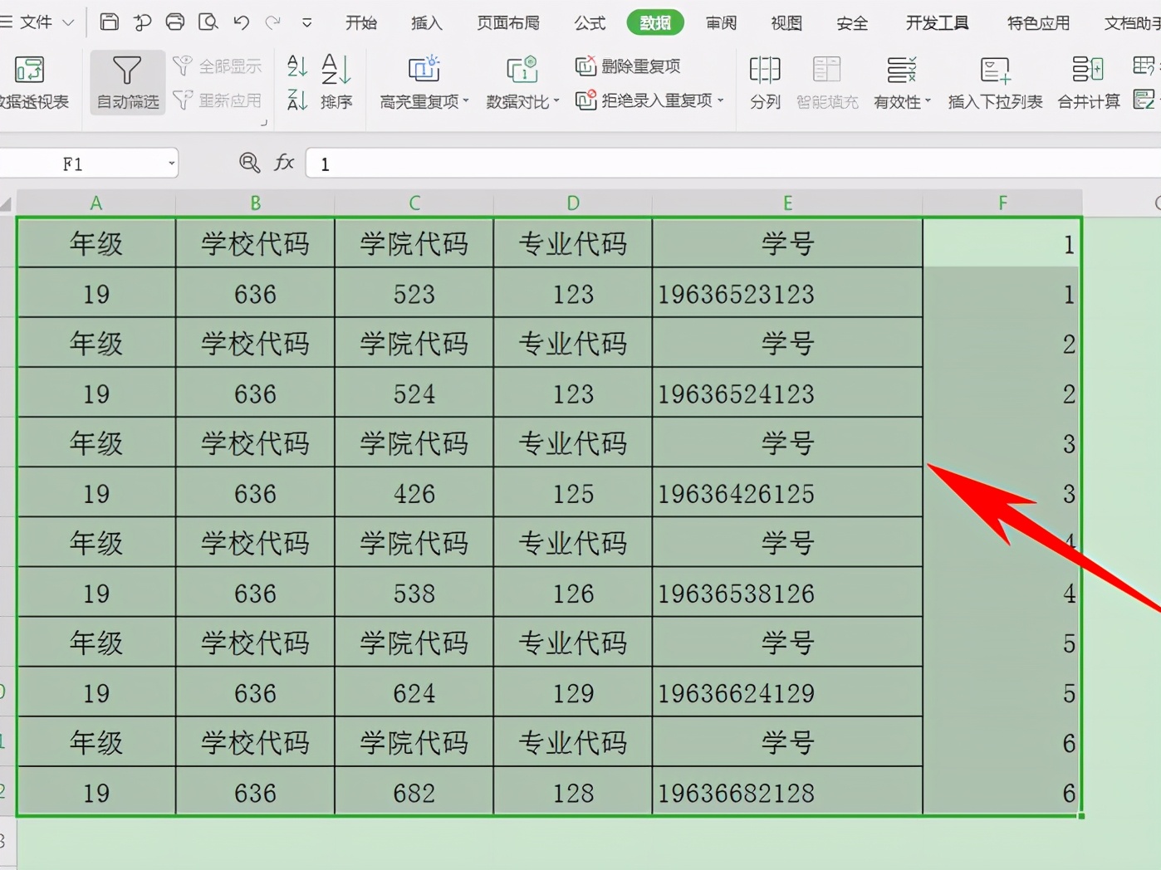The width and height of the screenshot is (1161, 870).
Task: Click 全部显示 show all button
Action: (218, 66)
